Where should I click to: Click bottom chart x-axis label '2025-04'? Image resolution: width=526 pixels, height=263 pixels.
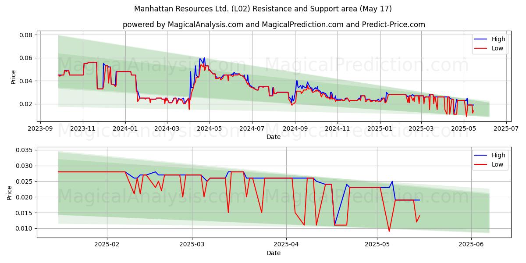pos(286,245)
